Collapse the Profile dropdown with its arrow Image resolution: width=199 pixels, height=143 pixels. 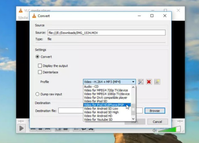click(133, 82)
